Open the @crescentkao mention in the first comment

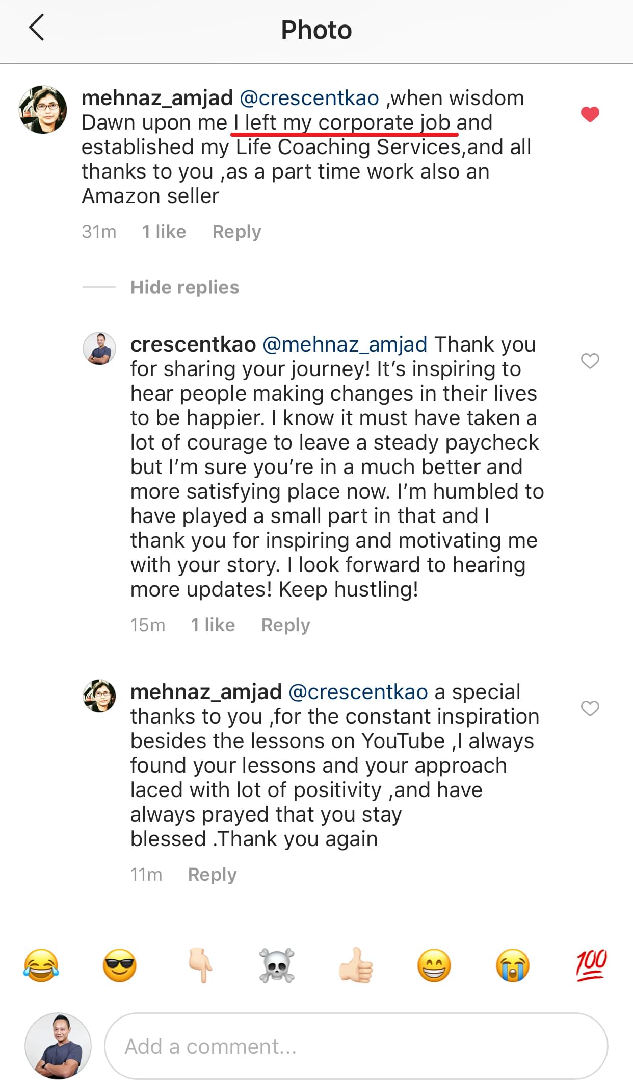pos(309,98)
